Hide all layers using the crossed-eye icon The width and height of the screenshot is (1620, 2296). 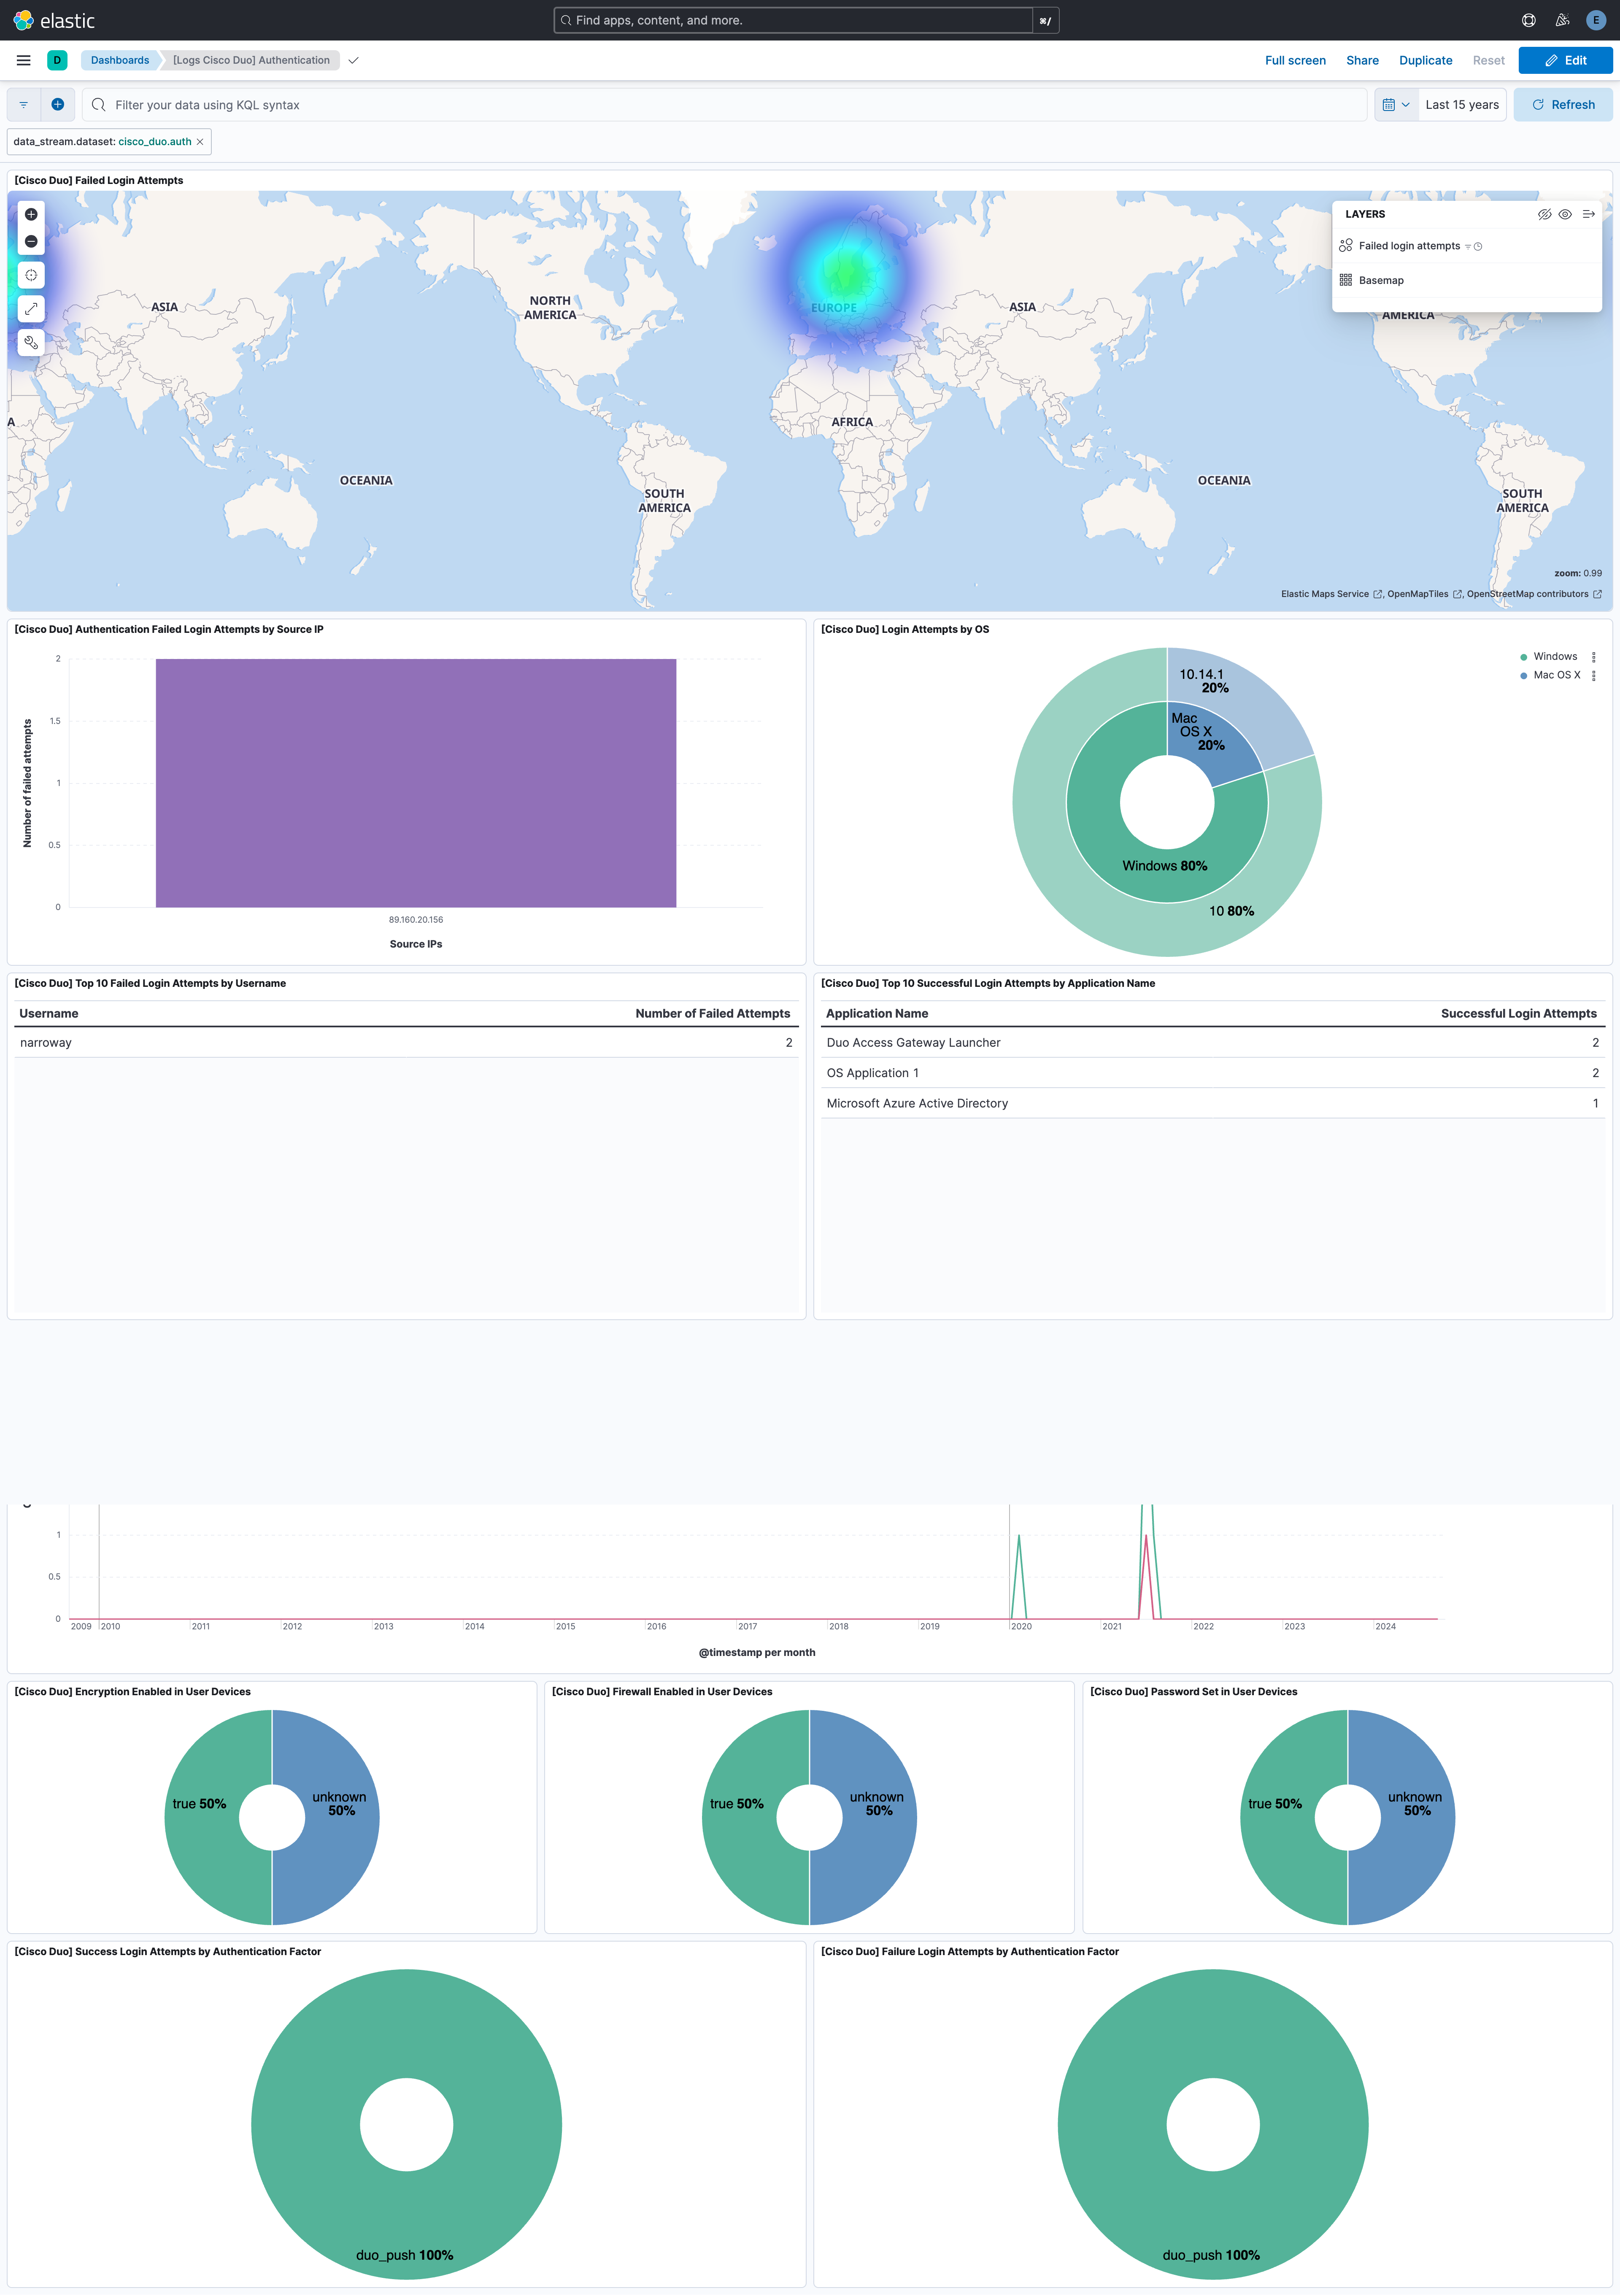pyautogui.click(x=1544, y=214)
